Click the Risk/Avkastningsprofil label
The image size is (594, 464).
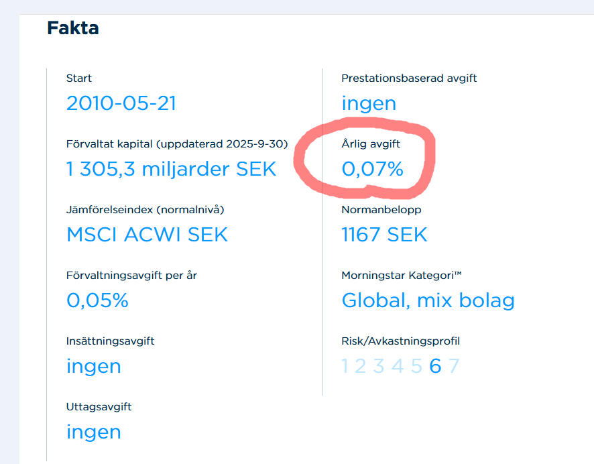tap(400, 341)
